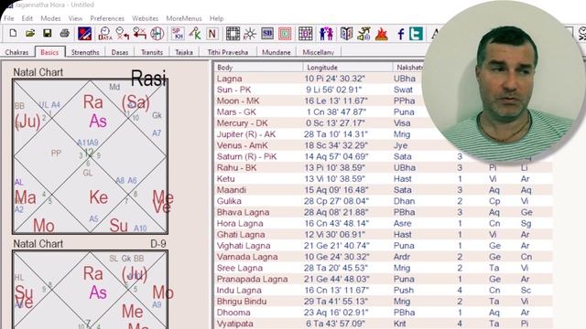The image size is (586, 329).
Task: Open the File menu
Action: 8,18
